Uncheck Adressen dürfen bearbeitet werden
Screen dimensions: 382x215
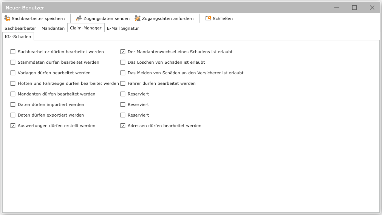[x=123, y=126]
